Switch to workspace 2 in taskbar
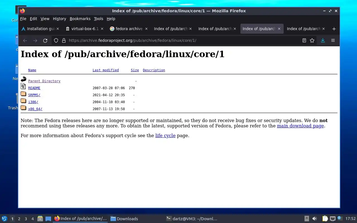 pos(19,219)
